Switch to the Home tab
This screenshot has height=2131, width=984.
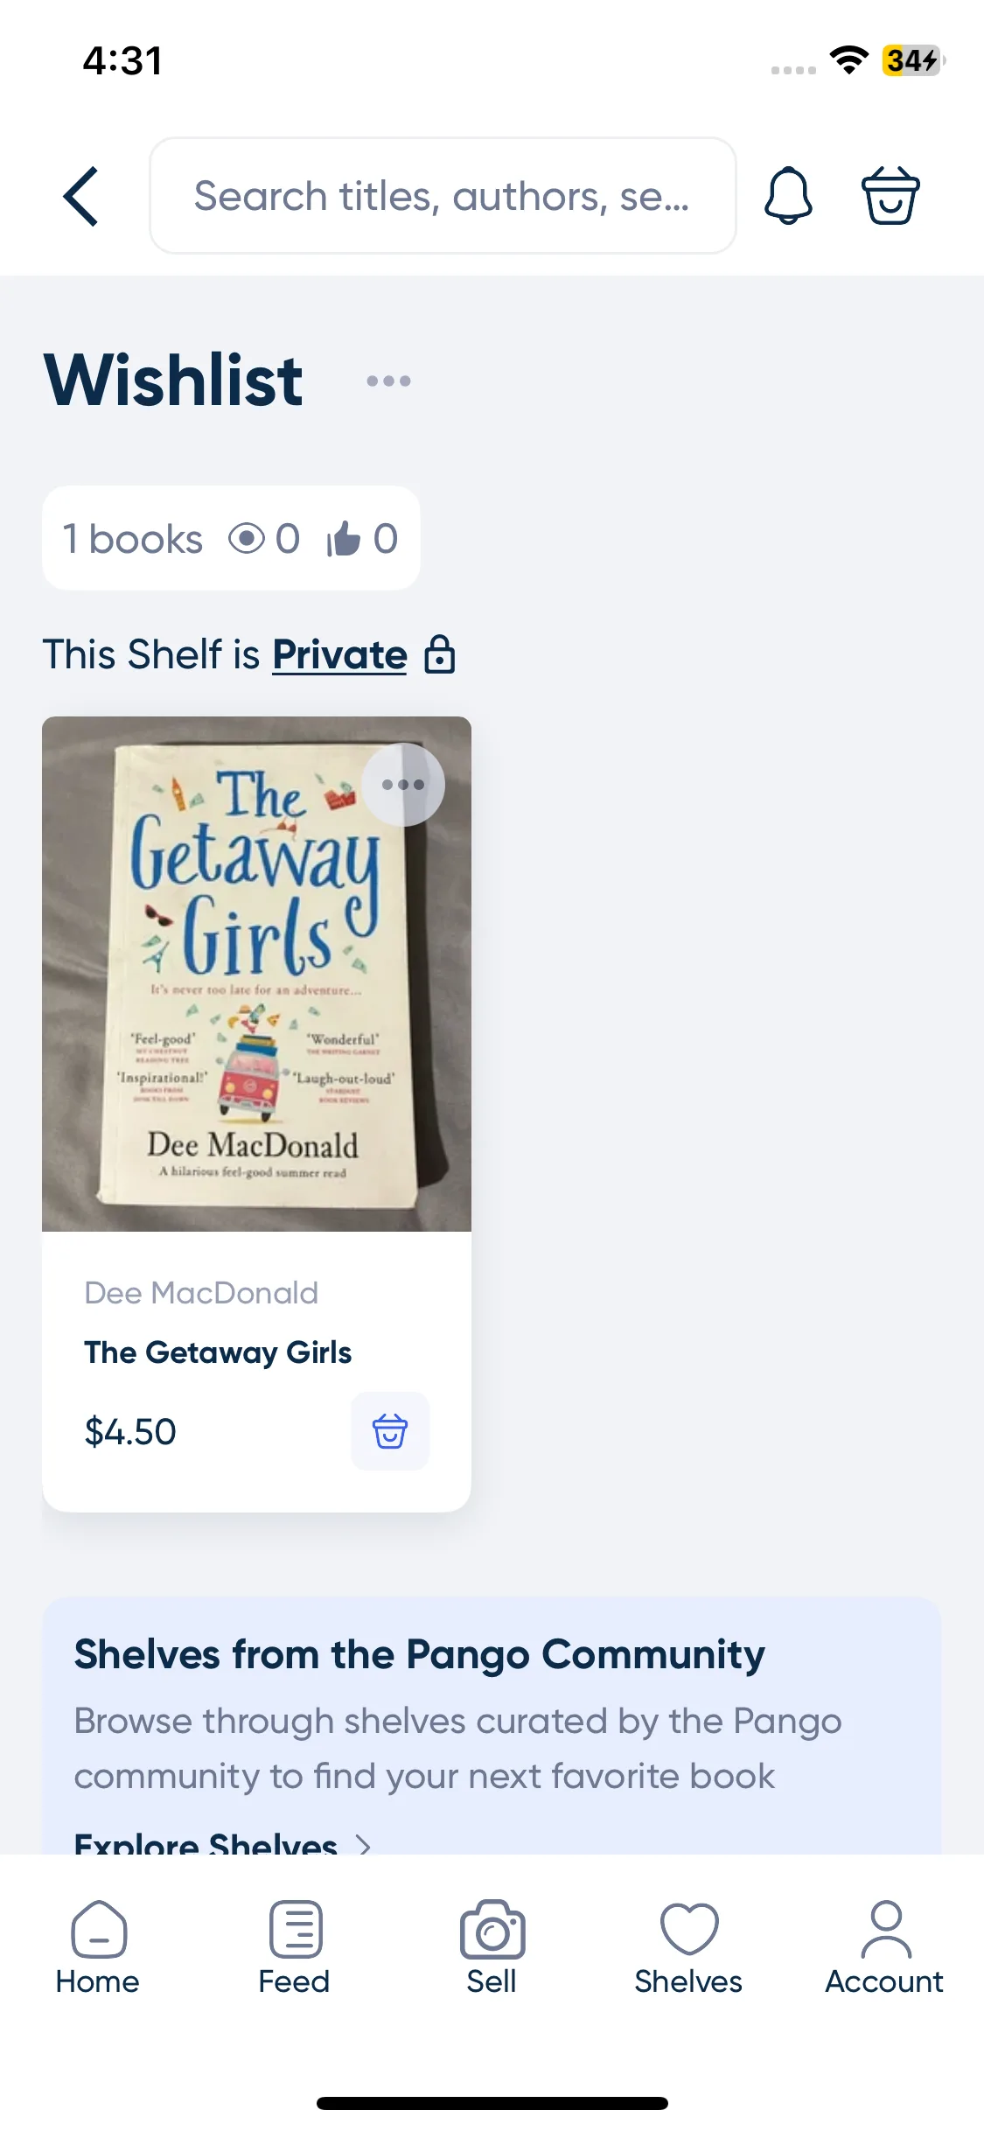(98, 1947)
